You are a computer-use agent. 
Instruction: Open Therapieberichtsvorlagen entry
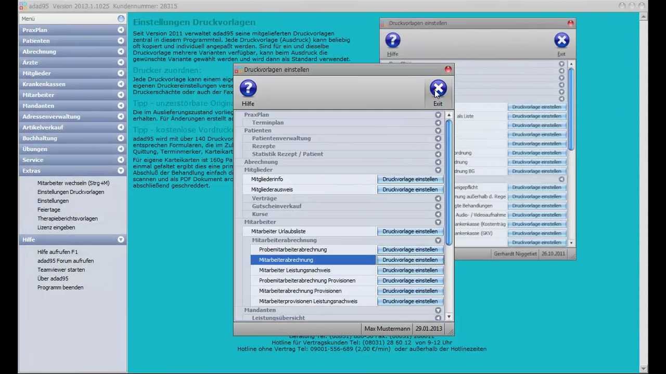click(68, 218)
